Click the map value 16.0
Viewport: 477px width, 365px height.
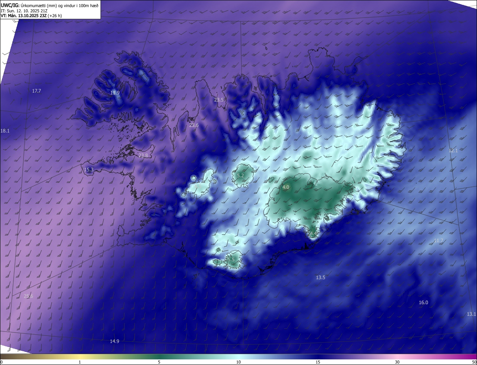(x=423, y=302)
